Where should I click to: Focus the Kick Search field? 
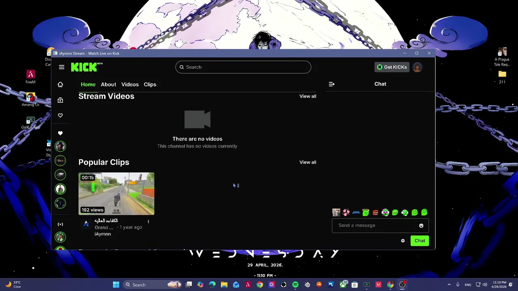click(x=243, y=67)
